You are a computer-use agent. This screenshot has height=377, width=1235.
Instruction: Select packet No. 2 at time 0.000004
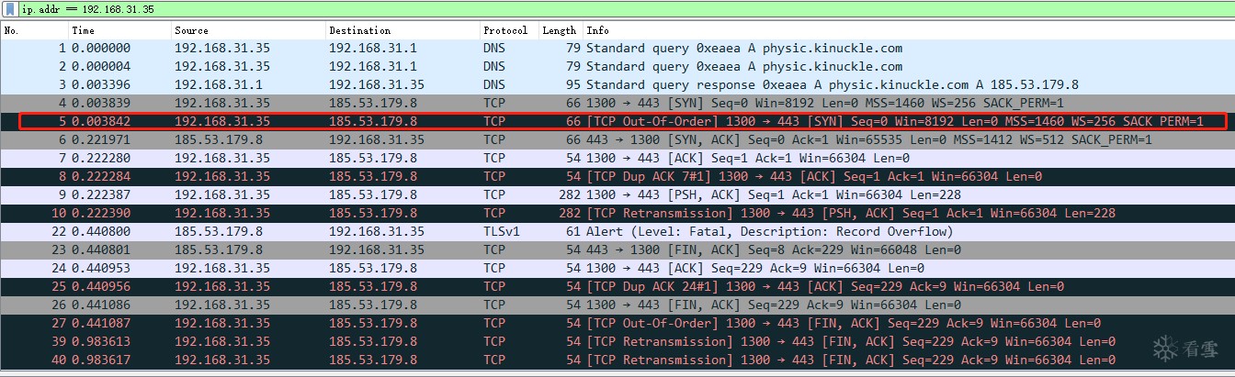pyautogui.click(x=617, y=66)
